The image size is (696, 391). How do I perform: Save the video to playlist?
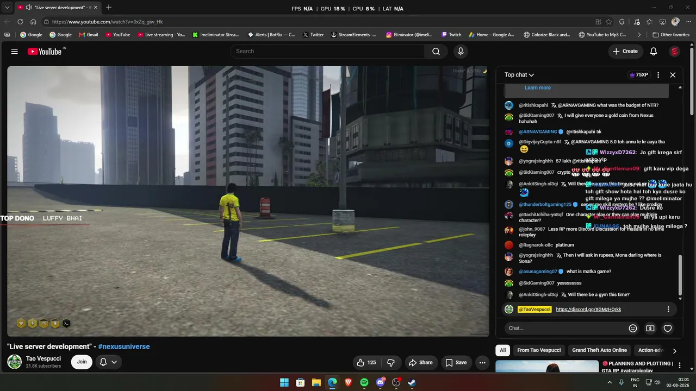click(456, 362)
